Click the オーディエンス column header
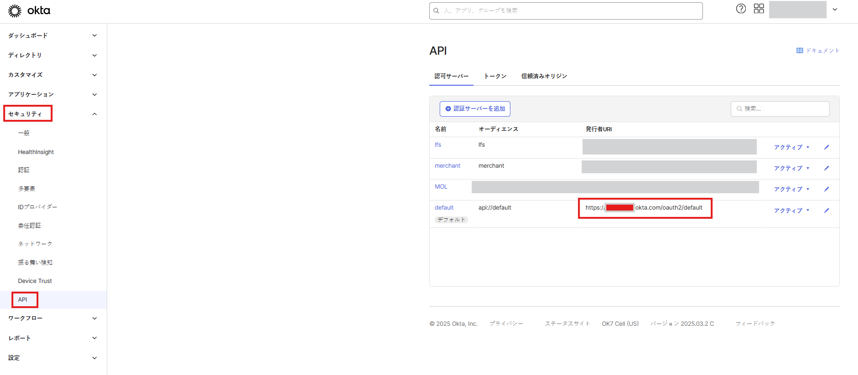The image size is (858, 375). coord(498,129)
